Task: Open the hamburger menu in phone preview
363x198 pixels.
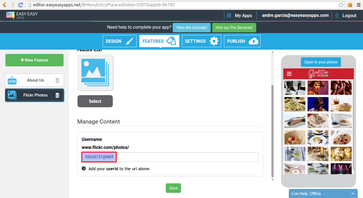Action: point(289,74)
